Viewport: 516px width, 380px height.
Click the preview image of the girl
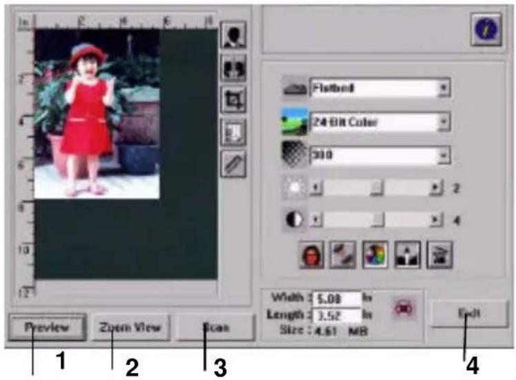click(x=97, y=114)
